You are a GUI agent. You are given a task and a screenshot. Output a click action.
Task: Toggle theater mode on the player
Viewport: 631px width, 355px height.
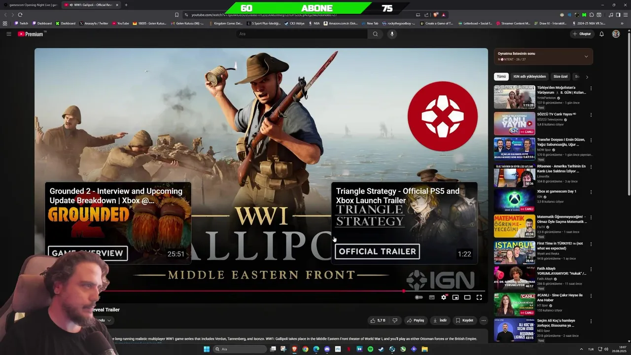[x=467, y=297]
